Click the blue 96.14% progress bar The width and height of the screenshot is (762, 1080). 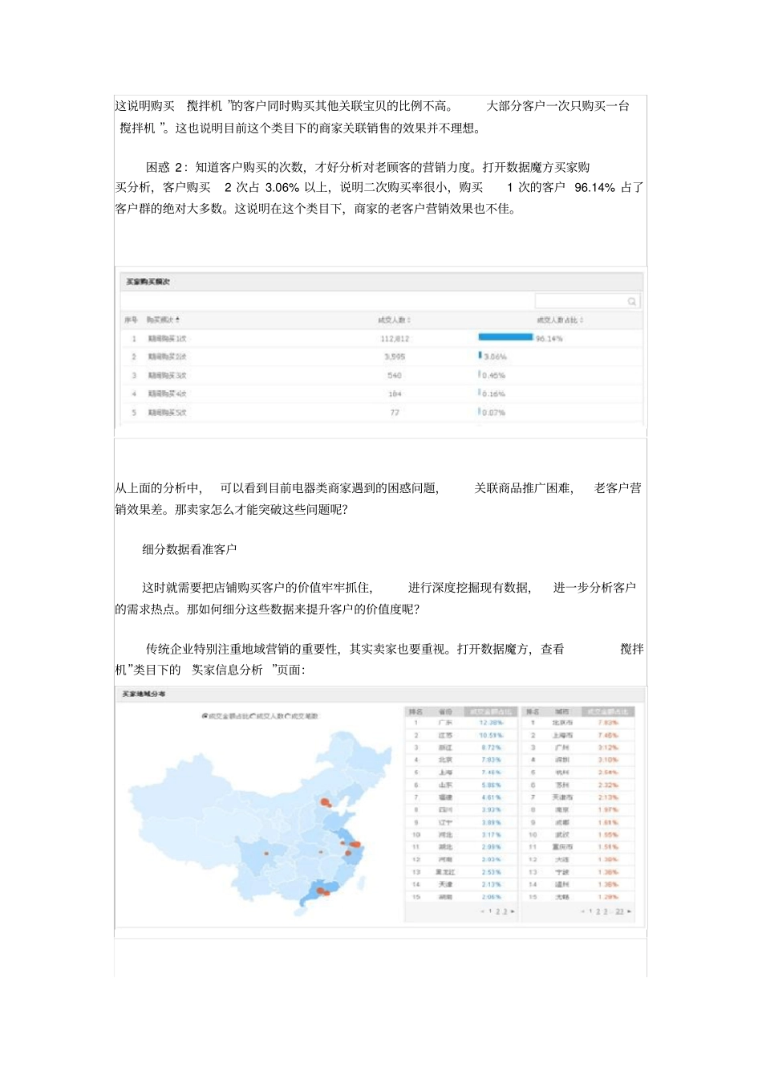click(x=505, y=337)
